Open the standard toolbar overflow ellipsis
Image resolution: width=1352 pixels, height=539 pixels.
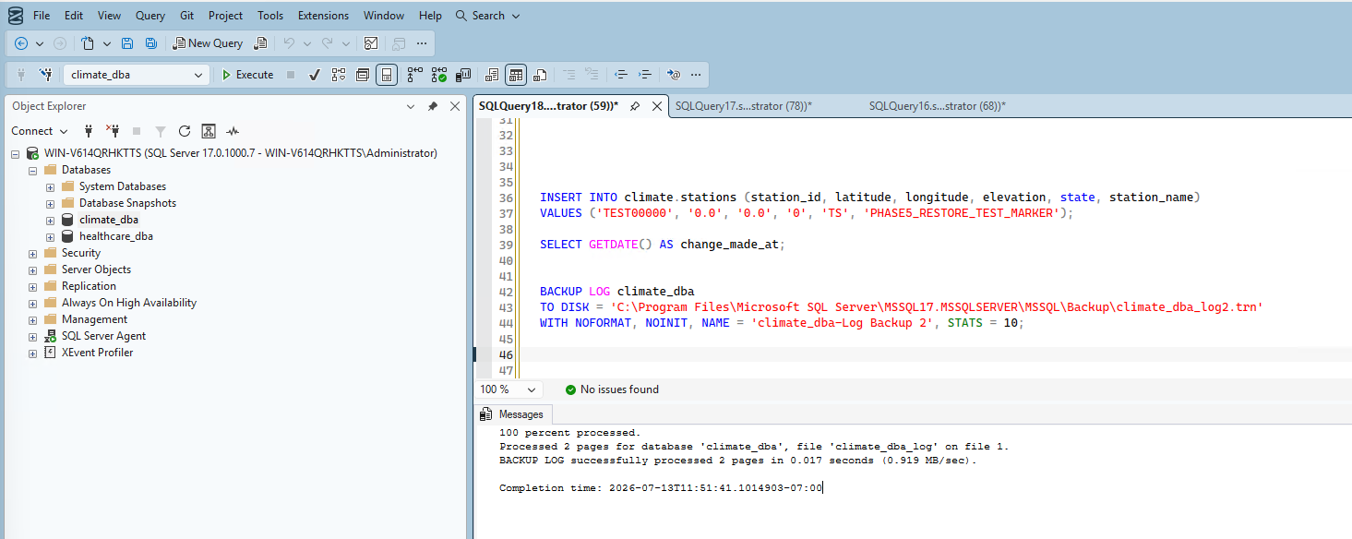coord(422,43)
